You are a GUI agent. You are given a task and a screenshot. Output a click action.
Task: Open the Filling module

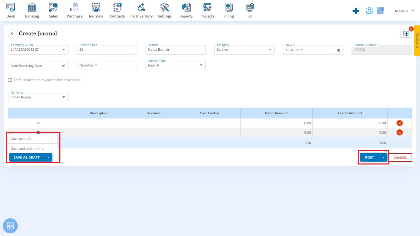pyautogui.click(x=229, y=11)
